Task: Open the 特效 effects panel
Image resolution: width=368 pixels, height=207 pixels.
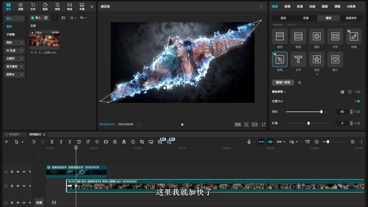Action: tap(57, 7)
